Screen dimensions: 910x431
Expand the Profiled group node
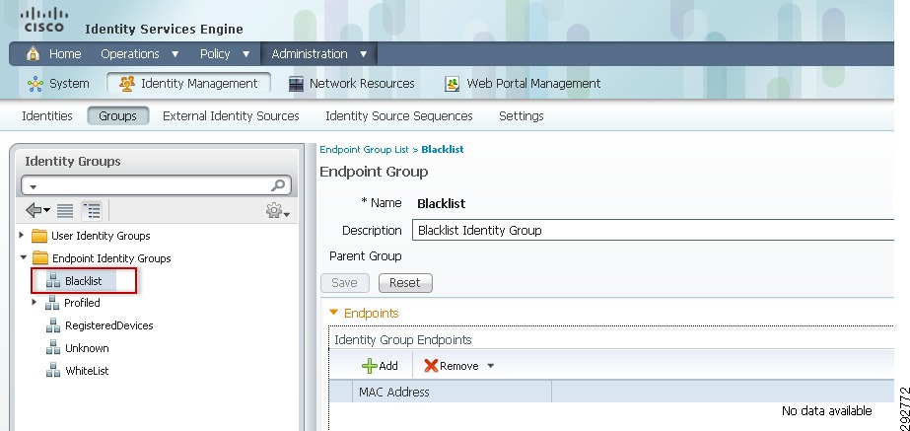click(x=35, y=302)
